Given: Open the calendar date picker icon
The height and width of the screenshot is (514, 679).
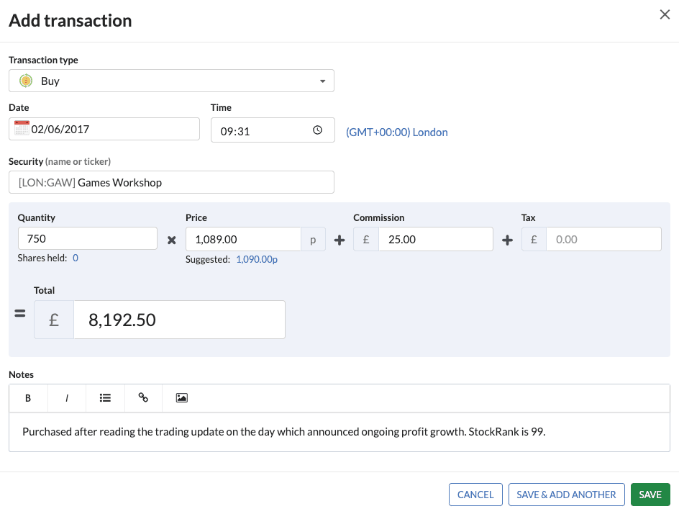Looking at the screenshot, I should point(22,129).
